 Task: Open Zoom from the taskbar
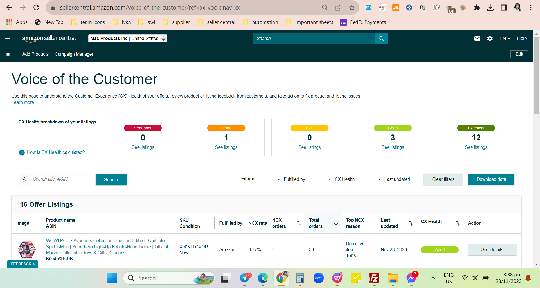319,278
